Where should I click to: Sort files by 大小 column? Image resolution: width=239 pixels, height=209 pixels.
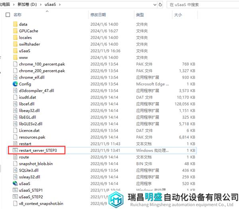pyautogui.click(x=178, y=15)
